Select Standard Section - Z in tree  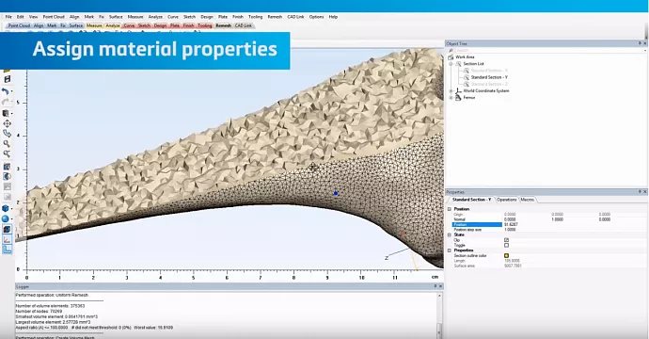pyautogui.click(x=489, y=84)
